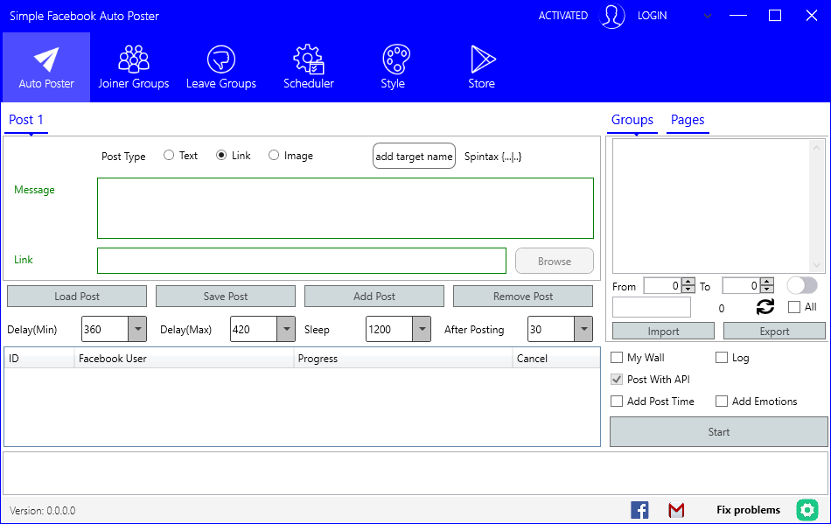Viewport: 831px width, 524px height.
Task: Select the Link post type radio button
Action: [221, 155]
